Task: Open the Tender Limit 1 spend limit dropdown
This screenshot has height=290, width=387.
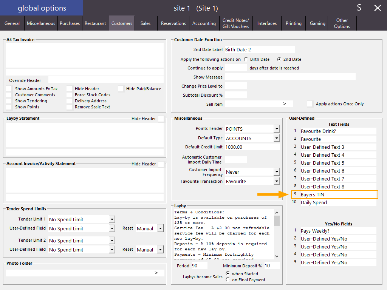Action: point(111,219)
